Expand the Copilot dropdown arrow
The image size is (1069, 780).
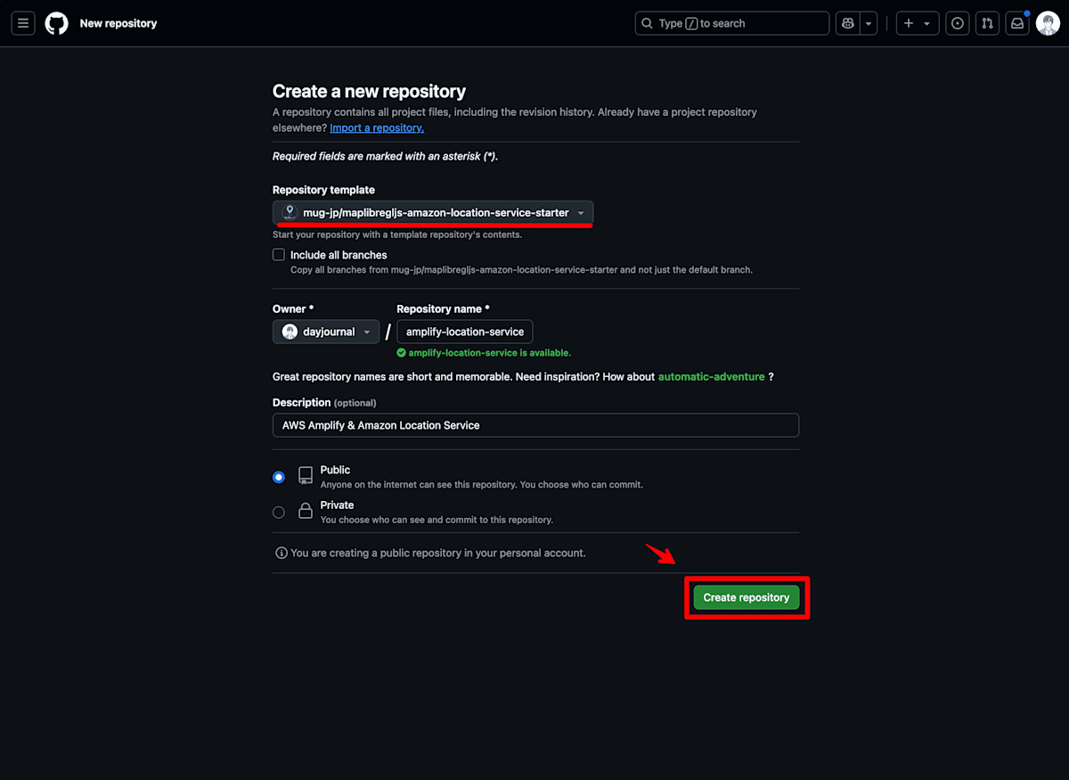pos(869,23)
